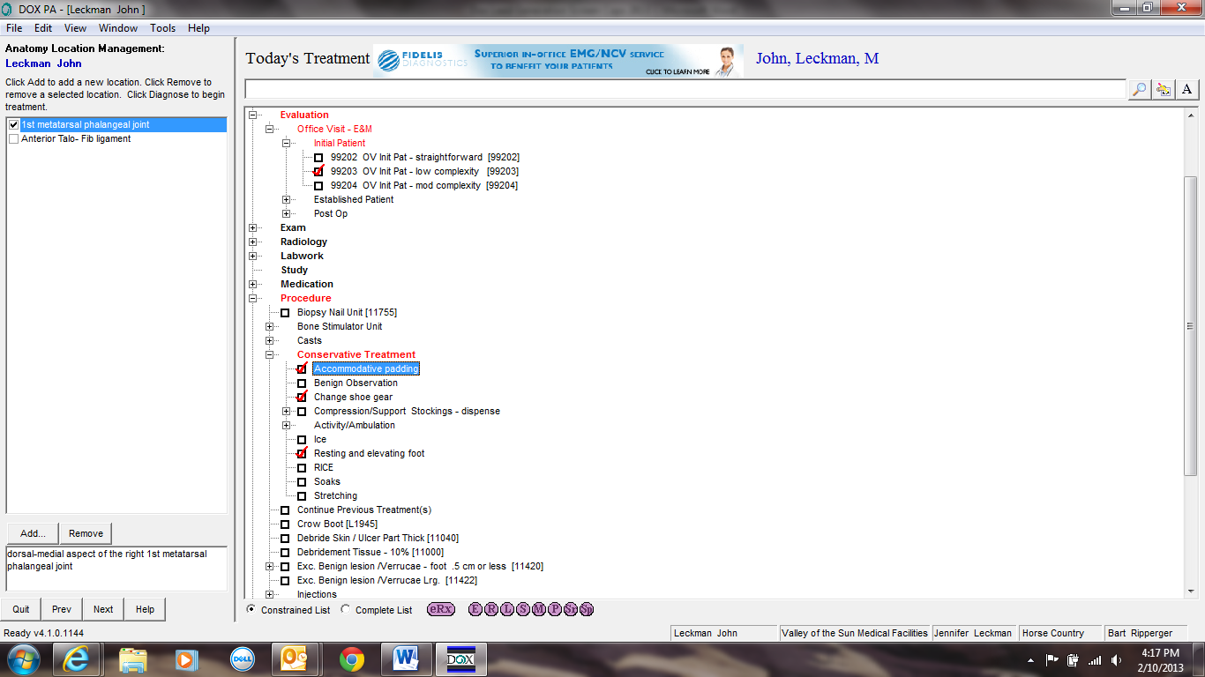This screenshot has width=1205, height=677.
Task: Click the Sp circular icon
Action: (587, 609)
